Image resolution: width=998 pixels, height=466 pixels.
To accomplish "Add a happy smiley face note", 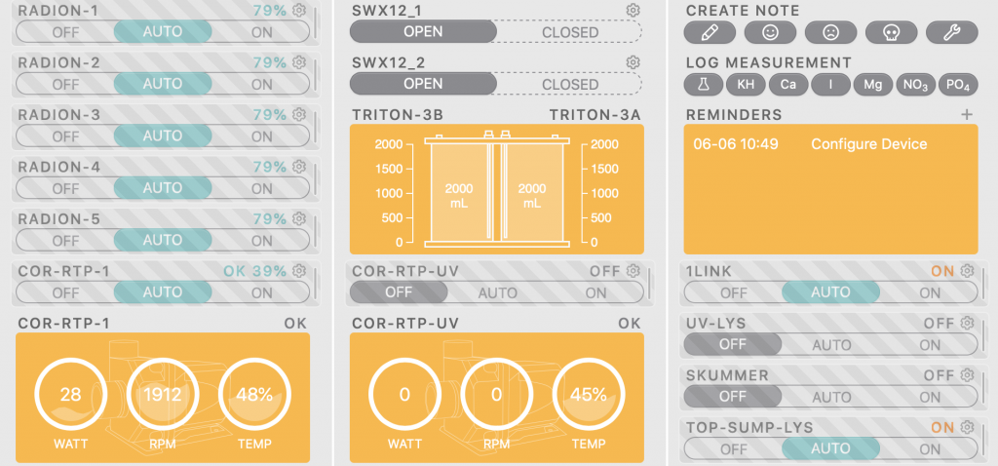I will coord(770,32).
